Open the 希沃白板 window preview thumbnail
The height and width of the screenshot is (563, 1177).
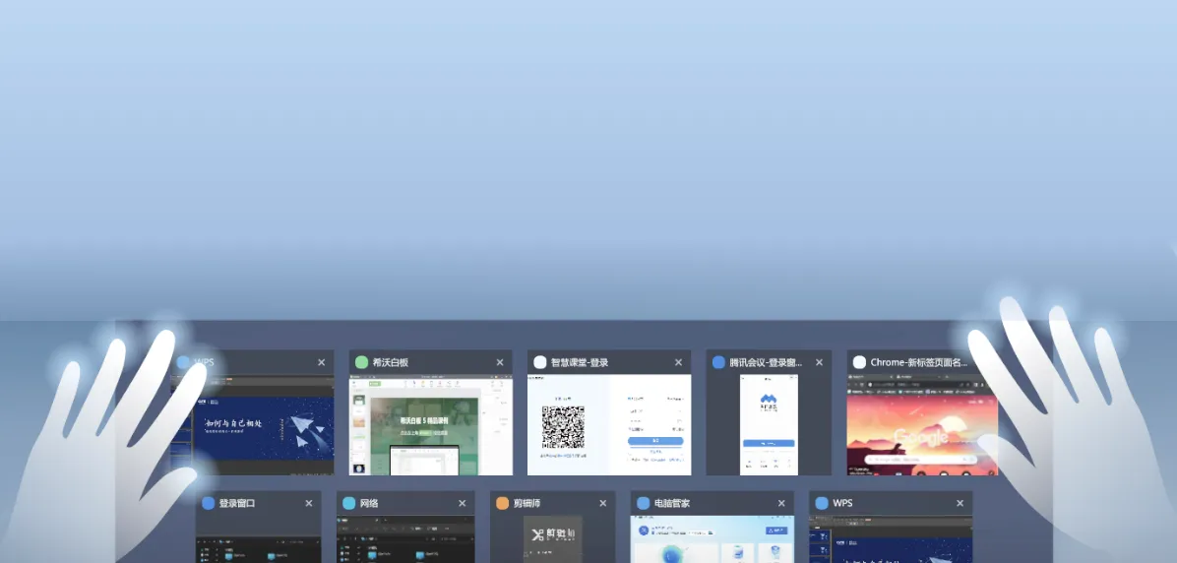430,424
